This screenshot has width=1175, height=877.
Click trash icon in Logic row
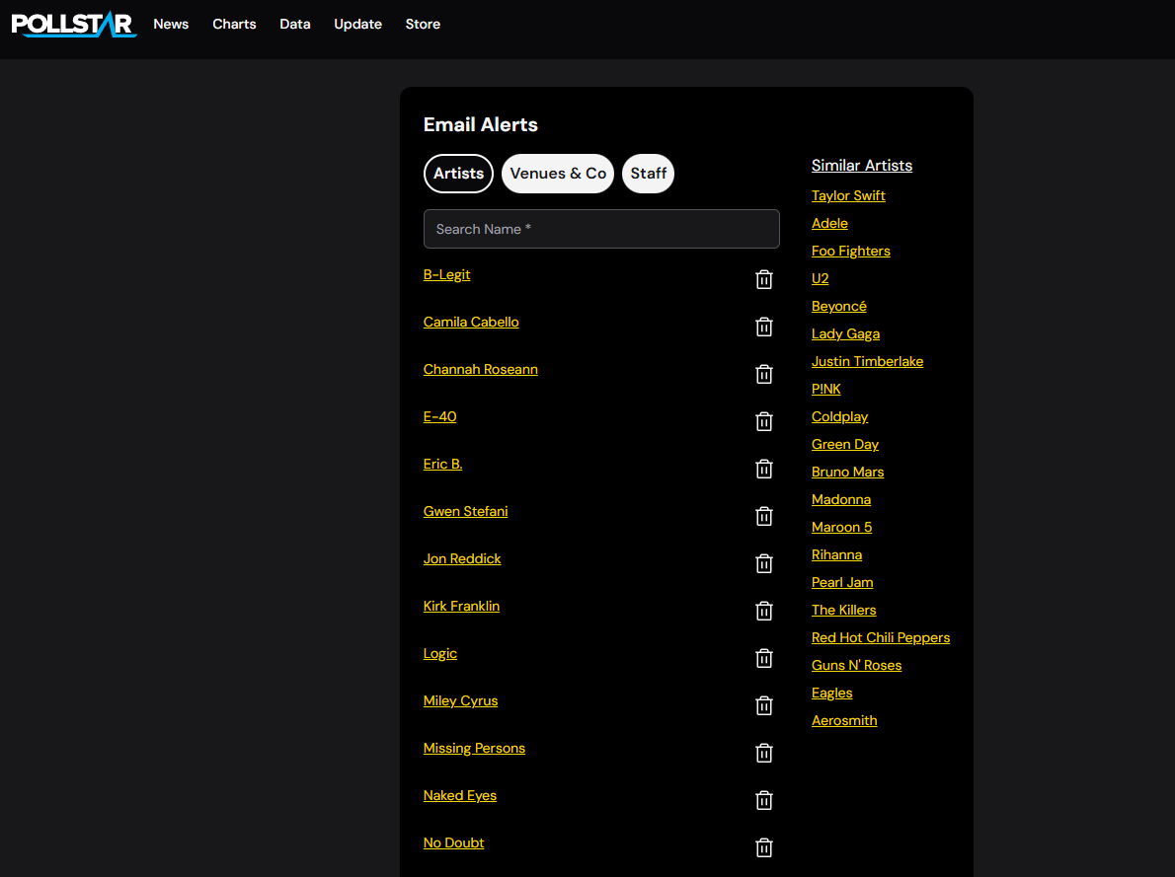click(x=763, y=658)
